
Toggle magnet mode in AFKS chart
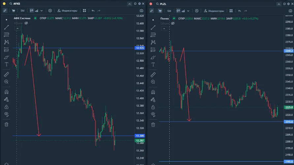[6, 92]
